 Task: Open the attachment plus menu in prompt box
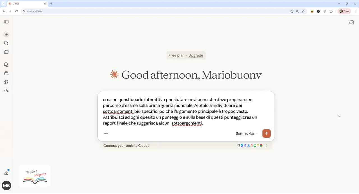point(106,133)
